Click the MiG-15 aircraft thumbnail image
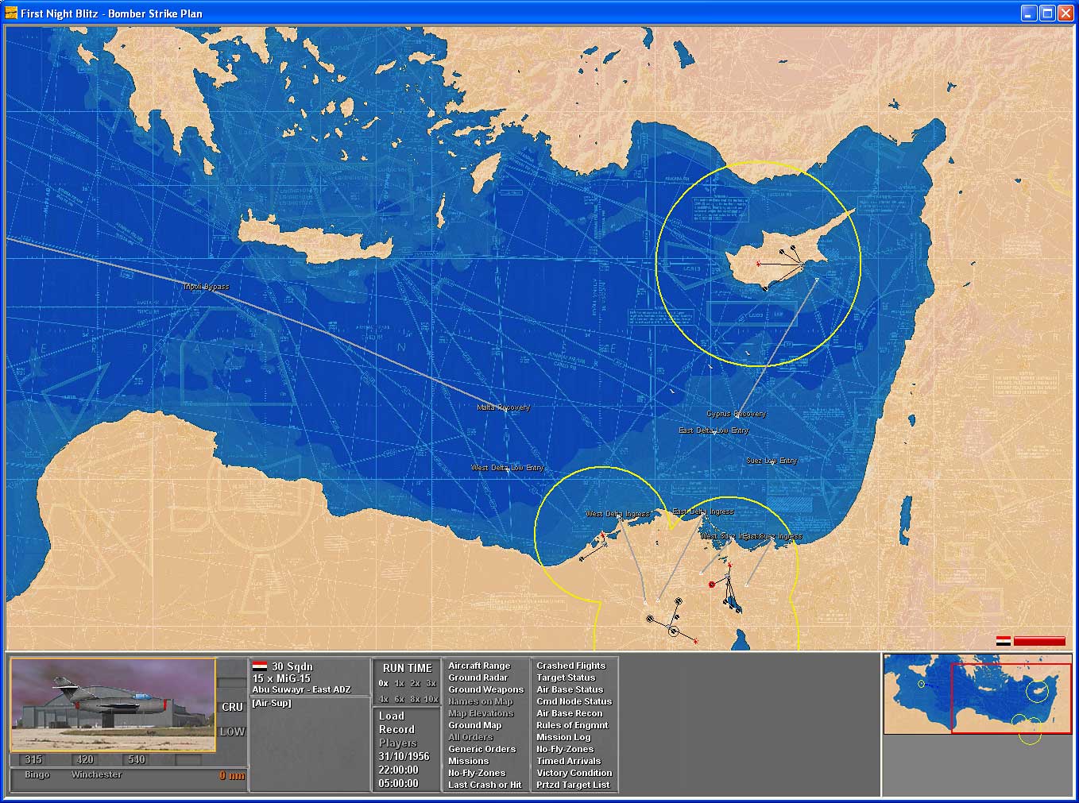The height and width of the screenshot is (803, 1079). pos(113,705)
